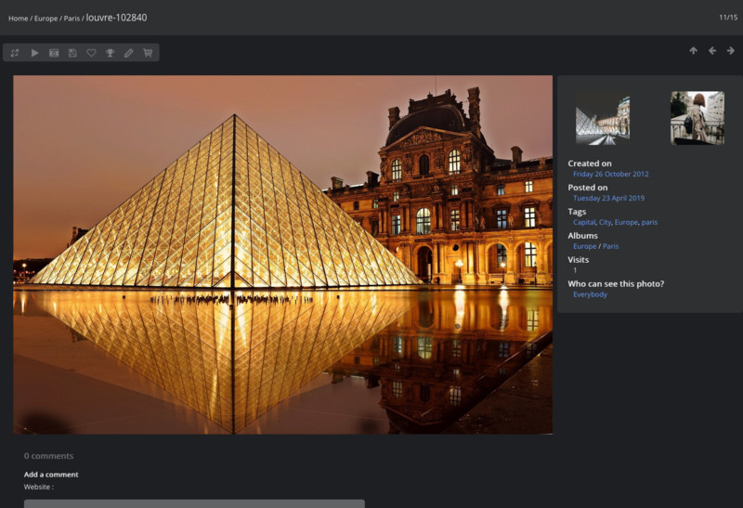Click the 'Friday 26 October 2012' creation date link

click(x=610, y=174)
